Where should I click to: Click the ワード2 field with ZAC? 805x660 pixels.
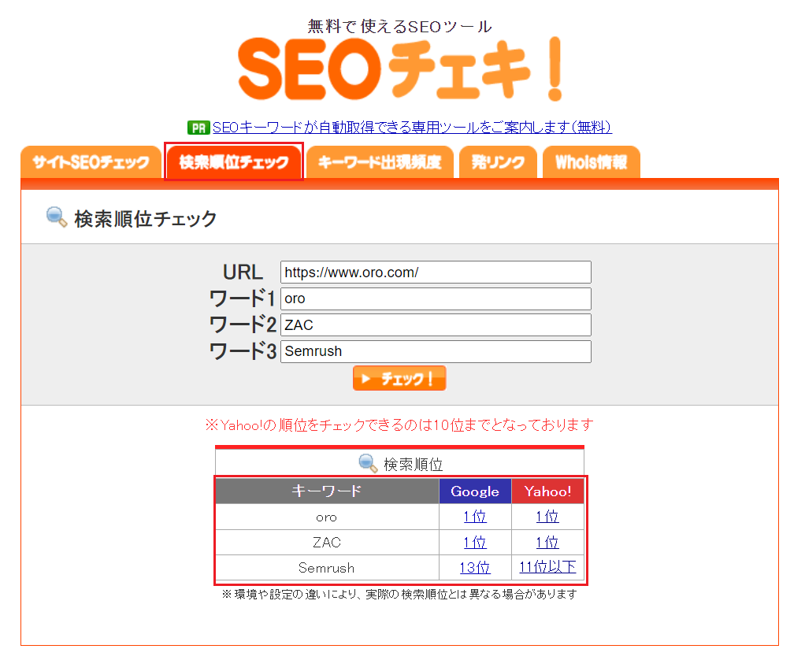click(x=436, y=324)
